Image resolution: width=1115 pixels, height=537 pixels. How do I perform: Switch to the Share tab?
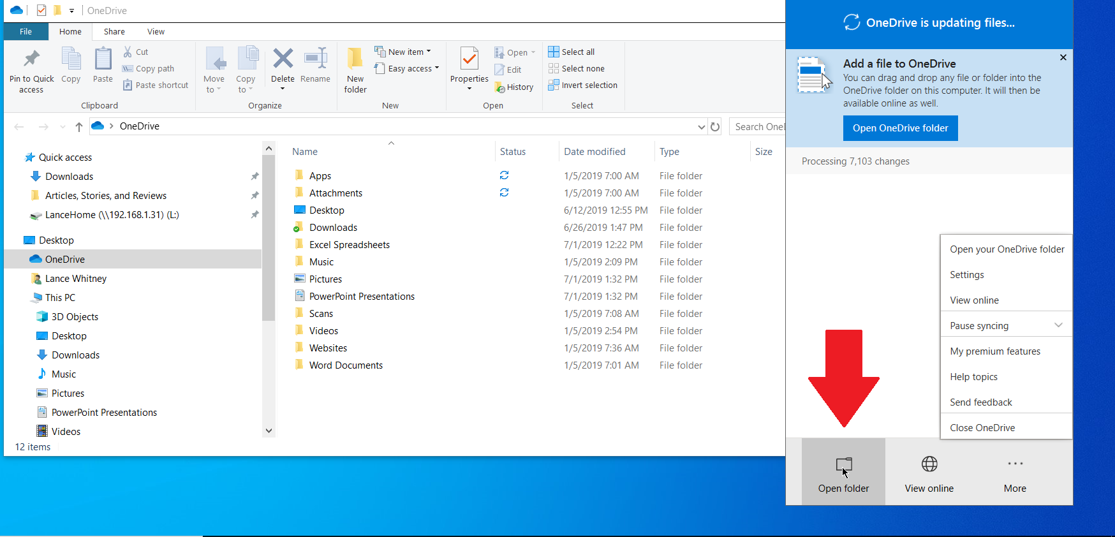[x=114, y=31]
